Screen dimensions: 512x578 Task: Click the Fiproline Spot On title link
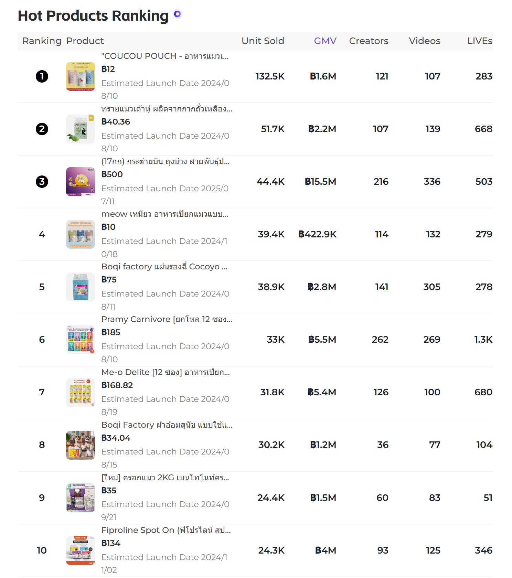tap(166, 530)
